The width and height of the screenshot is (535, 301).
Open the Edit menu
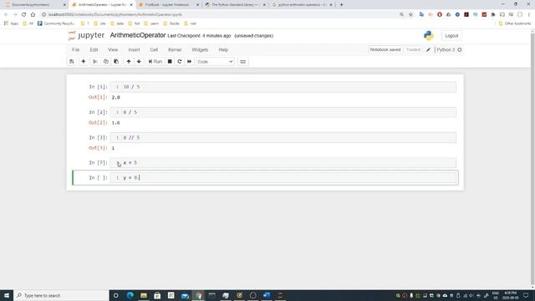(x=94, y=50)
